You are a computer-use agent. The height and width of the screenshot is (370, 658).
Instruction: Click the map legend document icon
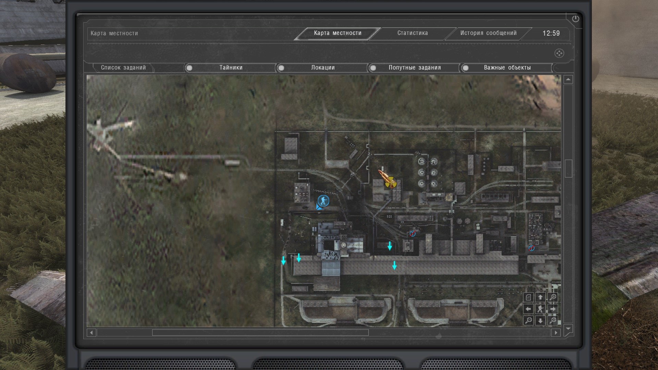click(528, 297)
